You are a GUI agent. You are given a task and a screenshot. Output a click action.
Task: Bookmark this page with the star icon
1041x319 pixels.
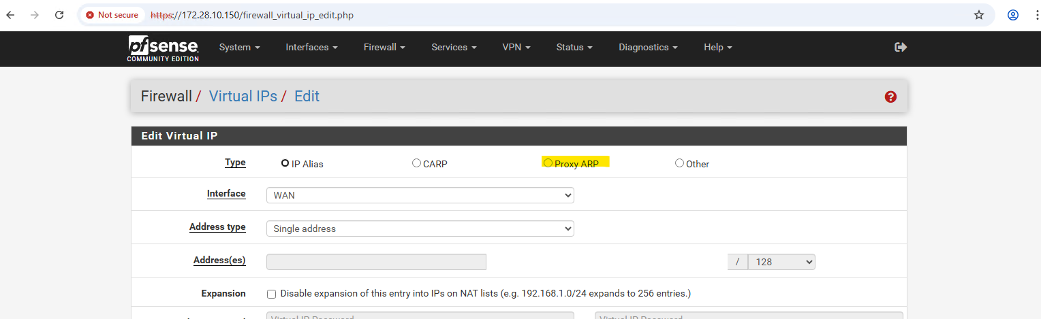click(979, 15)
